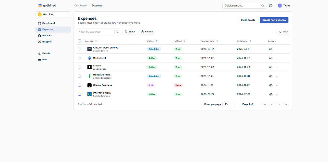328x162 pixels.
Task: Open more actions for Amazon Web Services
Action: pos(277,49)
